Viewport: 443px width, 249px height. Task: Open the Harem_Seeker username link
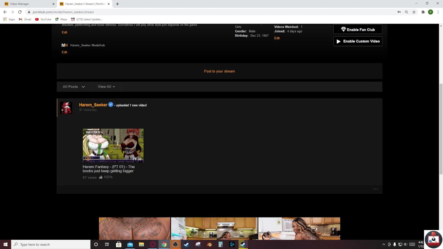[x=93, y=105]
